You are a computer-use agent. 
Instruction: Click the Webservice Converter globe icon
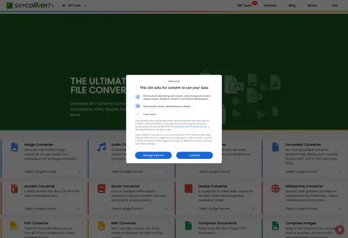(276, 189)
